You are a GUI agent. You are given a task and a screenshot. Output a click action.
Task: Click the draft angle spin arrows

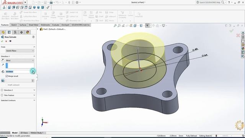coord(33,80)
